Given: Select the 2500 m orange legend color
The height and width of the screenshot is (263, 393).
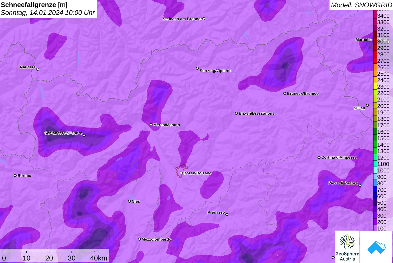Looking at the screenshot, I should click(x=375, y=74).
